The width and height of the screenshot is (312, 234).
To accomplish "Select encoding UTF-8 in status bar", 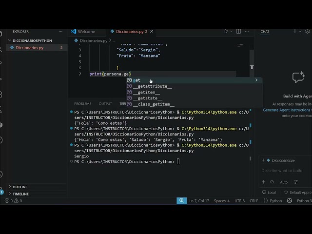I will [239, 201].
